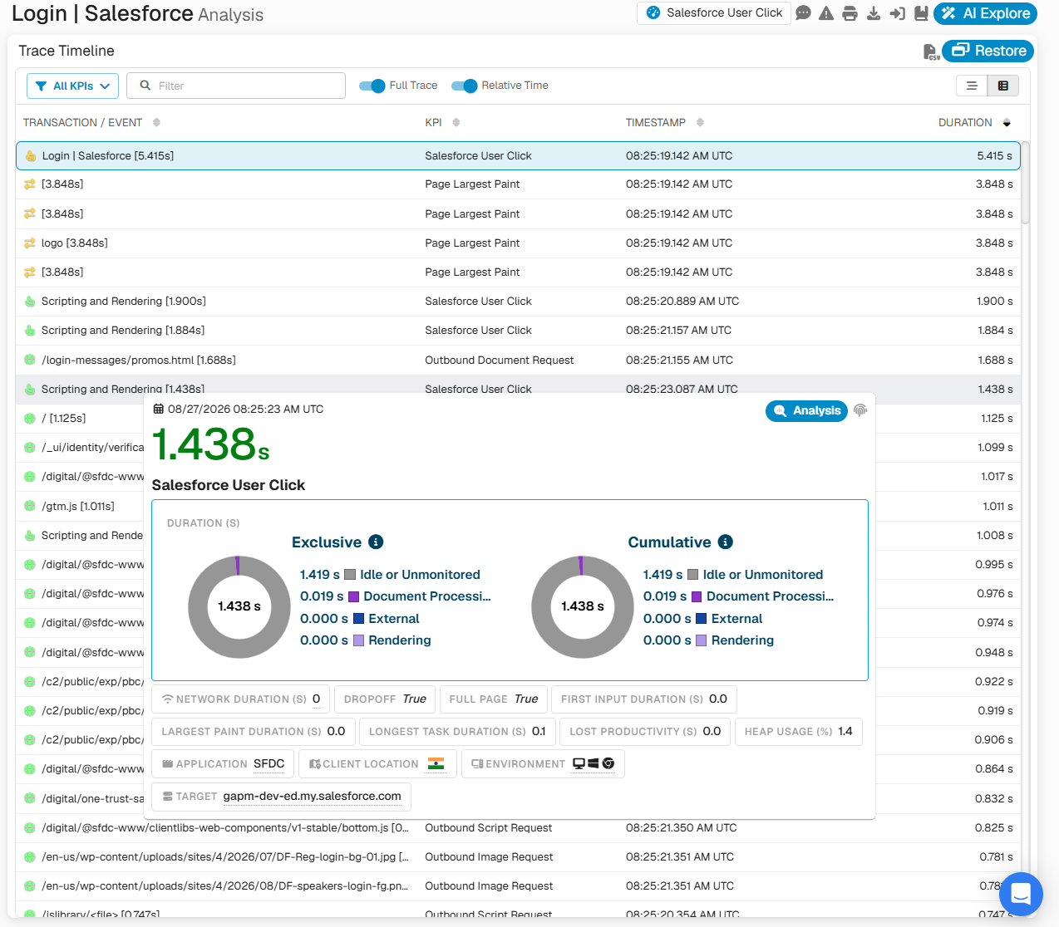The height and width of the screenshot is (927, 1059).
Task: Click the Idle or Unmonitored swatch under Exclusive
Action: pos(350,575)
